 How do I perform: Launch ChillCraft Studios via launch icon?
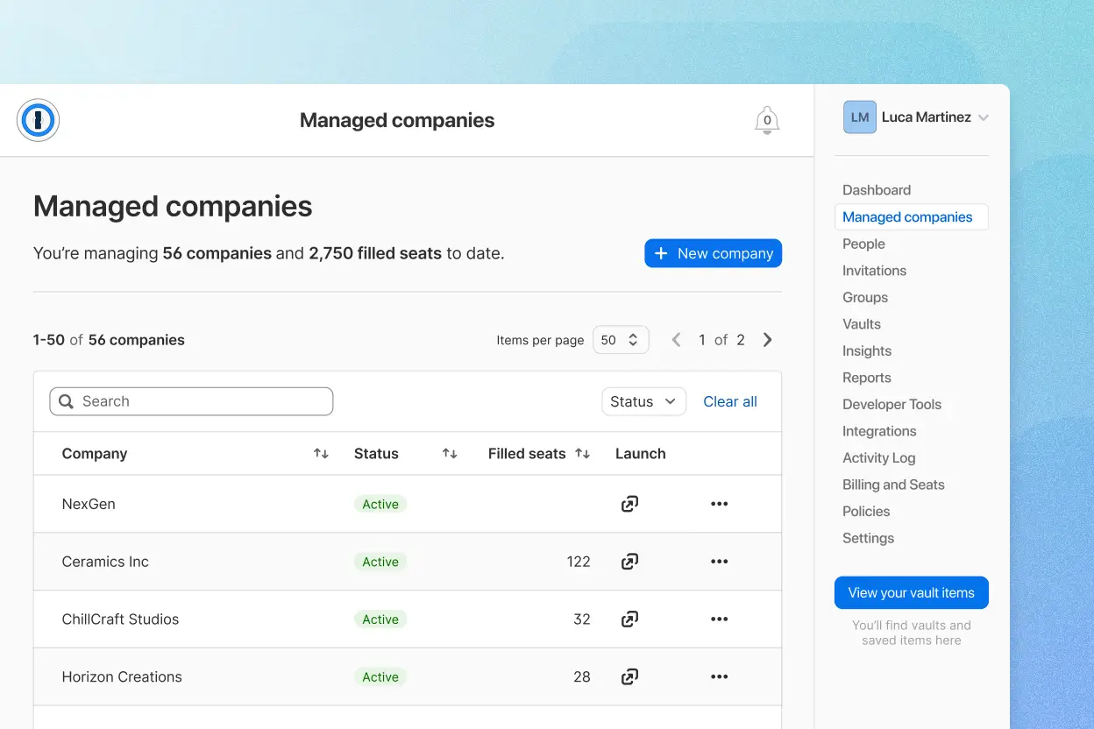(629, 619)
